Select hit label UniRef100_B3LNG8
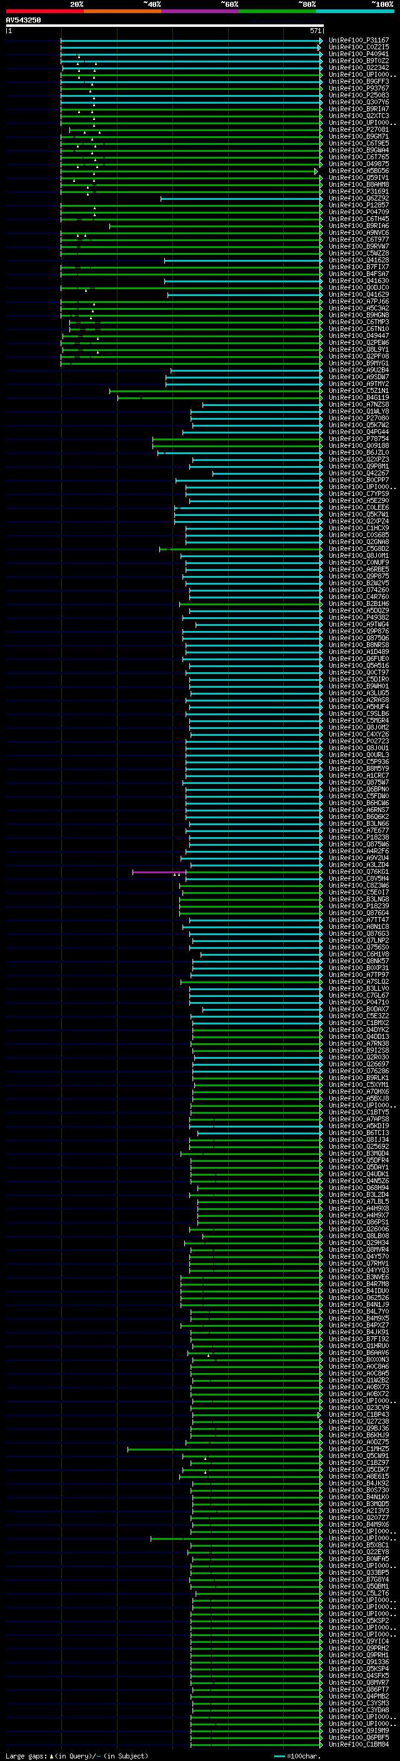 tap(358, 899)
